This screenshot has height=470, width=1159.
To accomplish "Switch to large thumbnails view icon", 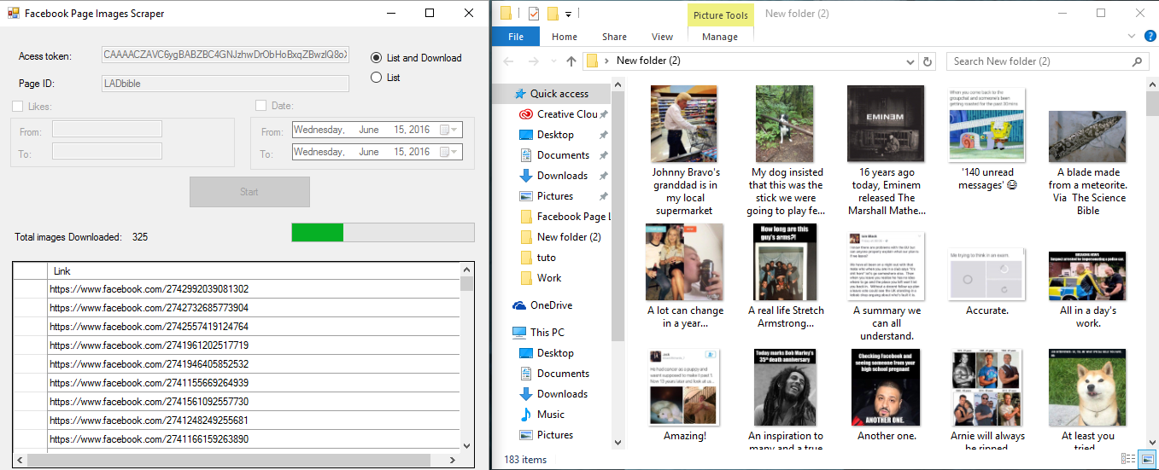I will (x=1147, y=460).
